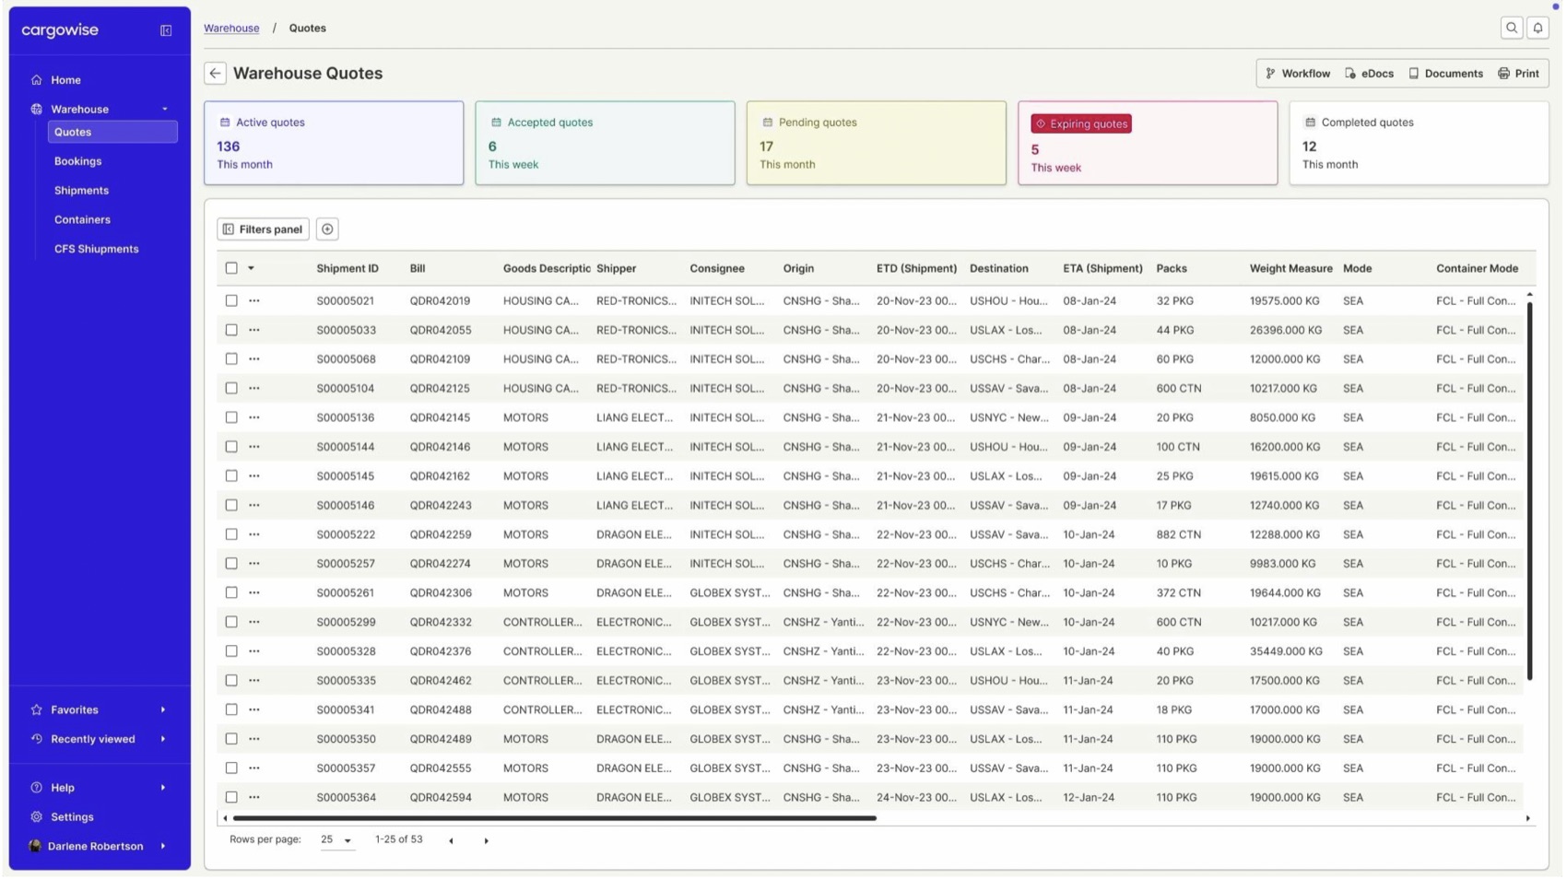
Task: Open Bookings in the sidebar
Action: [x=77, y=161]
